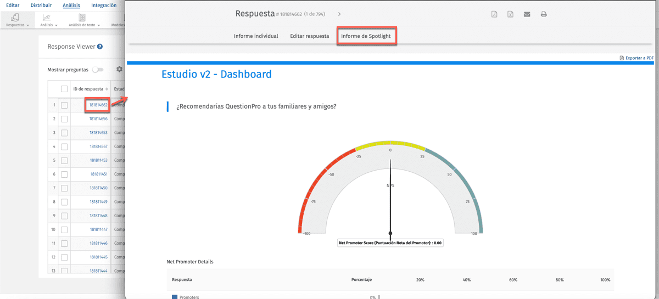Image resolution: width=659 pixels, height=299 pixels.
Task: Check the box for response 181814662
Action: click(64, 105)
